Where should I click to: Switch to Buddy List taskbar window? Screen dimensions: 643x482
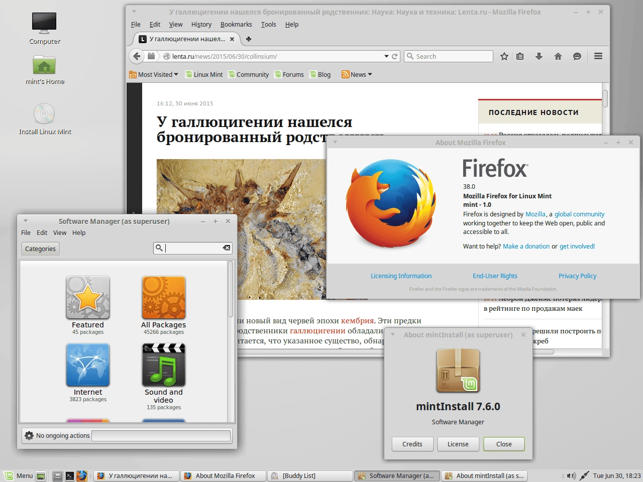(x=310, y=475)
